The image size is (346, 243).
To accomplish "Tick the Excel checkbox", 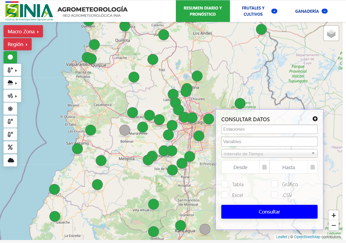I will (225, 195).
